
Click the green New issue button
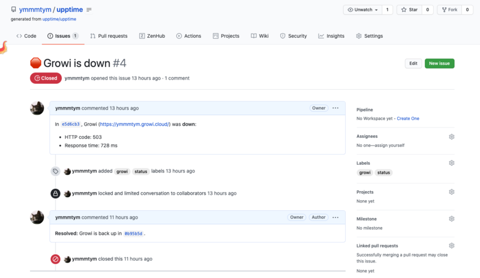point(439,64)
